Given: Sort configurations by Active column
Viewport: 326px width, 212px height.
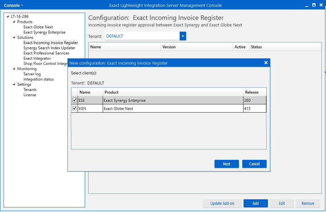Looking at the screenshot, I should coord(241,47).
